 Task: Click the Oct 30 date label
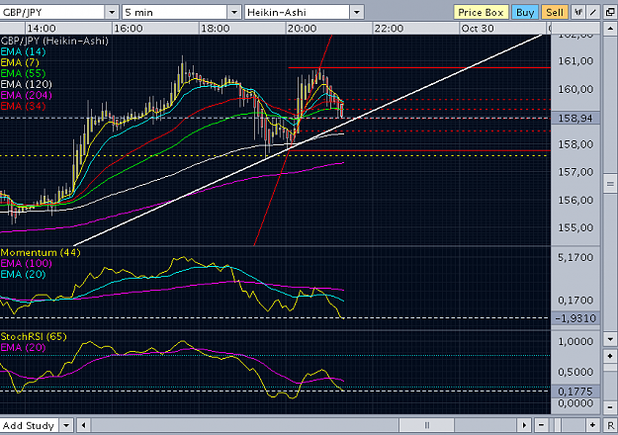[478, 29]
